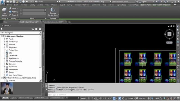Expand the Corridors tree node
The image size is (180, 101).
tap(4, 64)
